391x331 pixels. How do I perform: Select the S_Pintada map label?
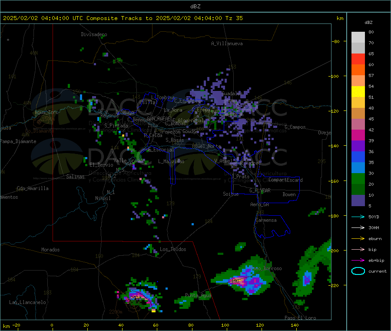(x=116, y=126)
